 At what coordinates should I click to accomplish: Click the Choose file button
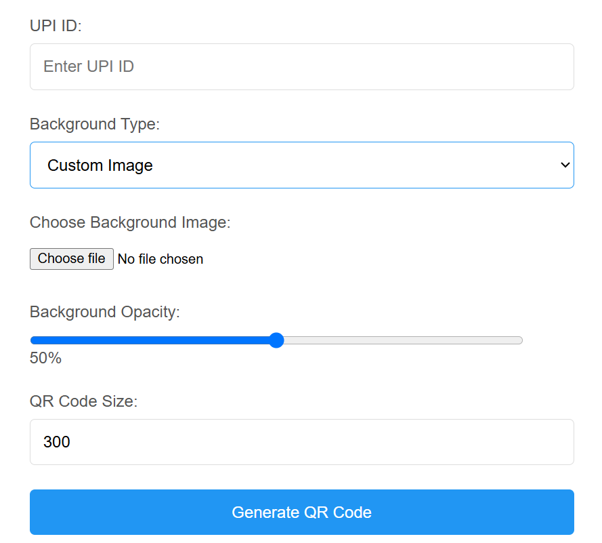tap(72, 259)
